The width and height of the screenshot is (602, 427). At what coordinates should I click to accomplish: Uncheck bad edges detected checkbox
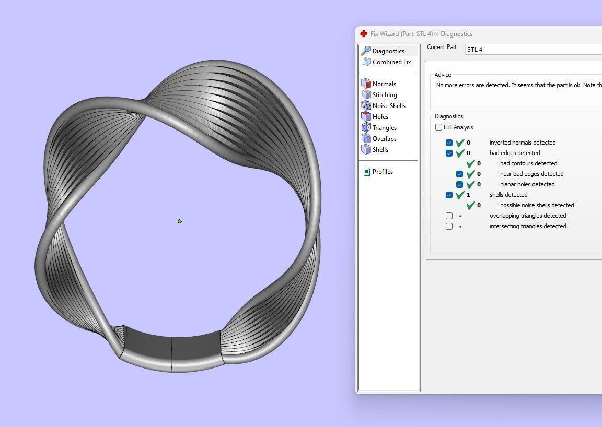coord(449,153)
